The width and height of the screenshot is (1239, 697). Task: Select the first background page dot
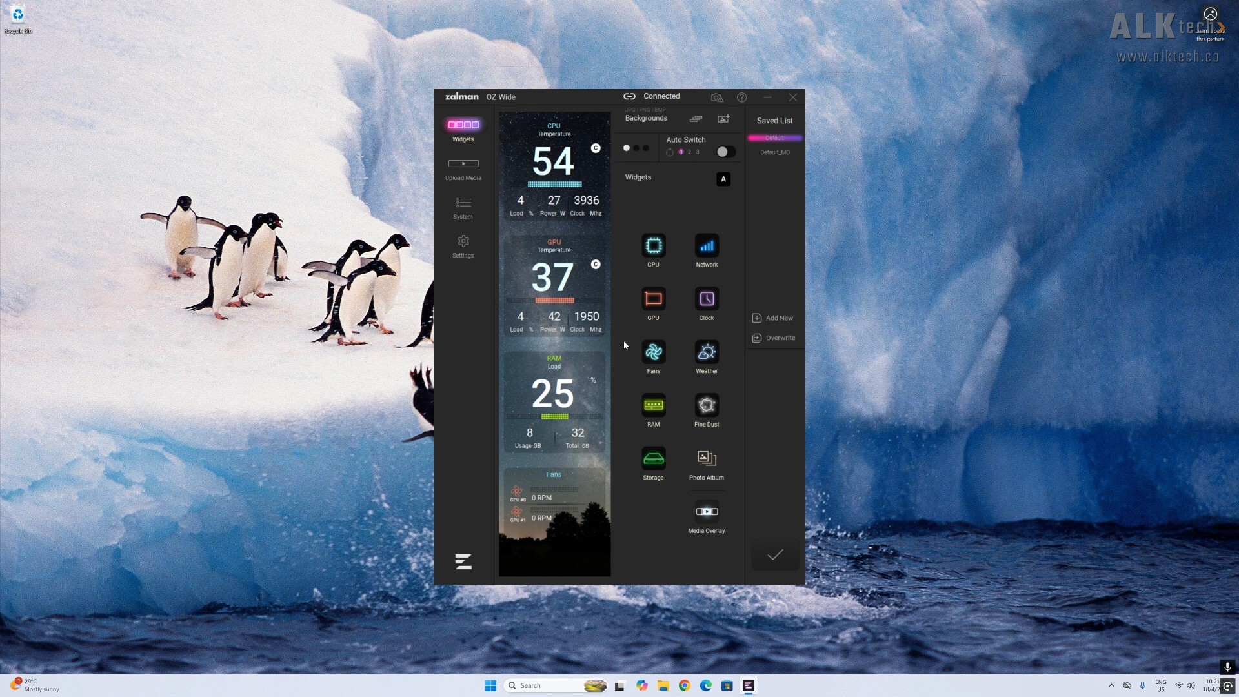(626, 148)
